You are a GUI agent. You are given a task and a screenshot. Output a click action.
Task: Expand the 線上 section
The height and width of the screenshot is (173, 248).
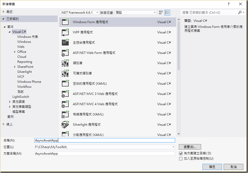(4, 124)
